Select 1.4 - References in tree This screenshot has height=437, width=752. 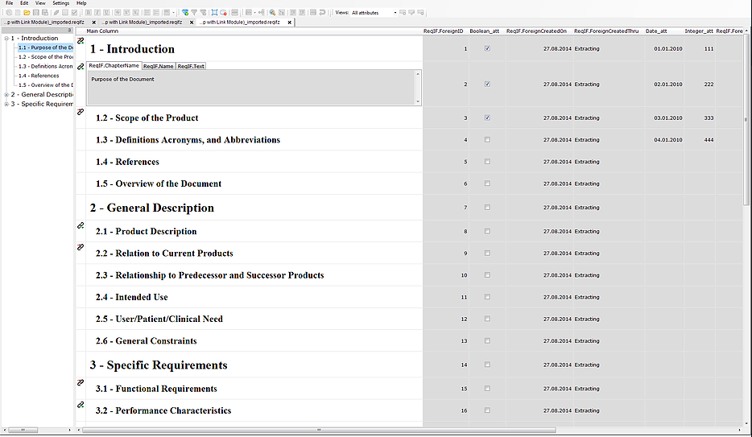click(x=39, y=76)
